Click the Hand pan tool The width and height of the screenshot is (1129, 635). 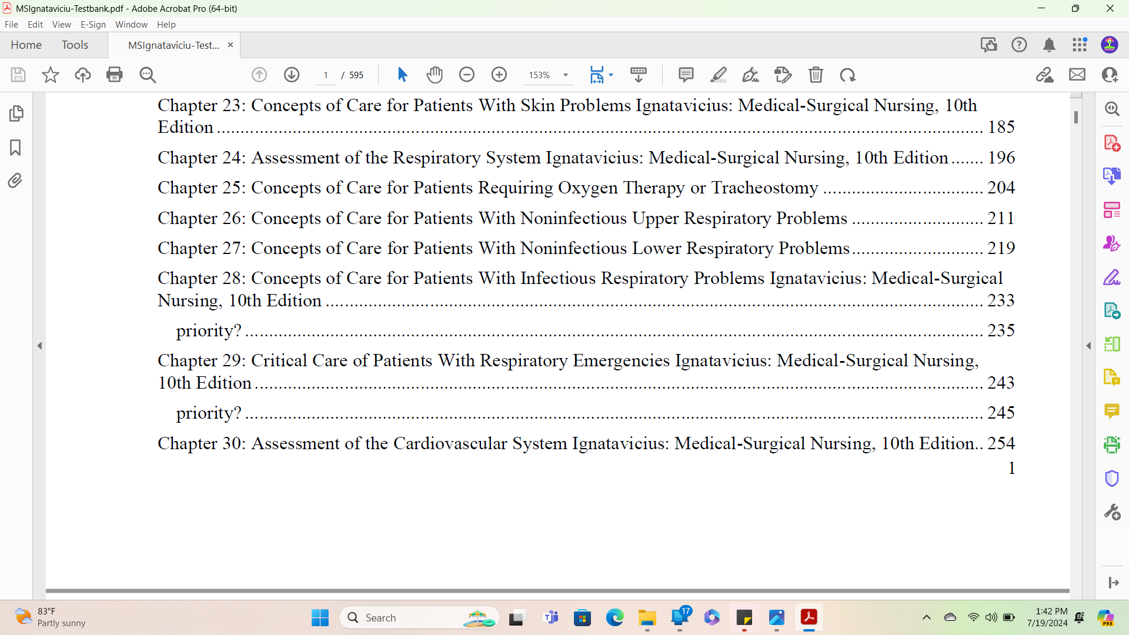pyautogui.click(x=435, y=75)
